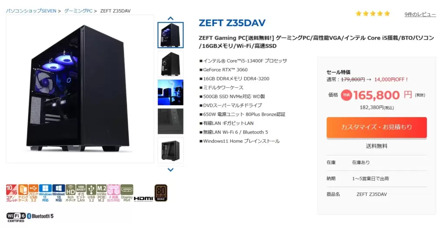
Task: Show previous thumbnails with up chevron
Action: coord(170,18)
